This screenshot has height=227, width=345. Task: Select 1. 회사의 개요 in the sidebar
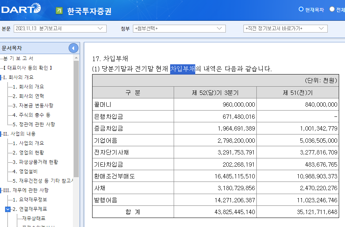27,85
